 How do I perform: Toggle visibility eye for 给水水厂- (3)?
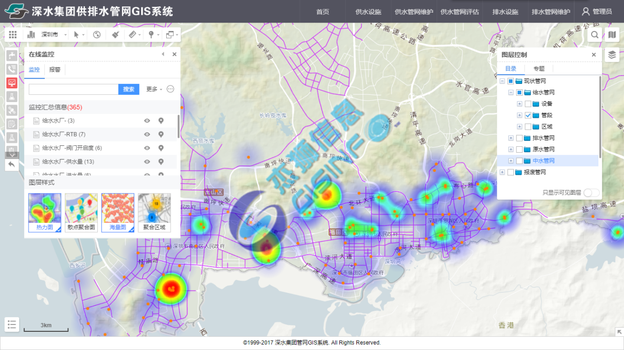[147, 121]
